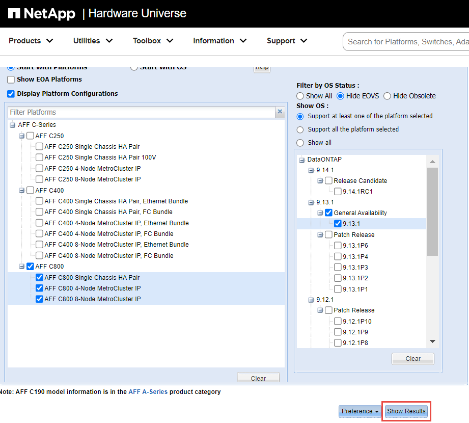Follow the AFF A-Series link
This screenshot has width=469, height=423.
point(148,392)
